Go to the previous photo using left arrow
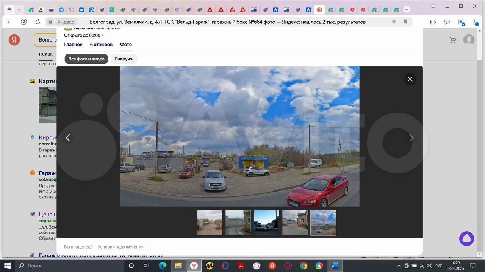485x272 pixels. [x=68, y=138]
